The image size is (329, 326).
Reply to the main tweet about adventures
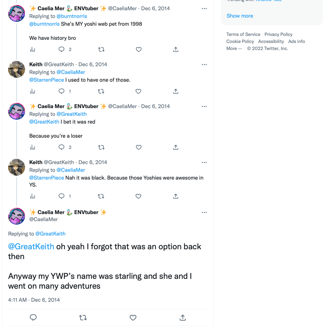(x=33, y=318)
